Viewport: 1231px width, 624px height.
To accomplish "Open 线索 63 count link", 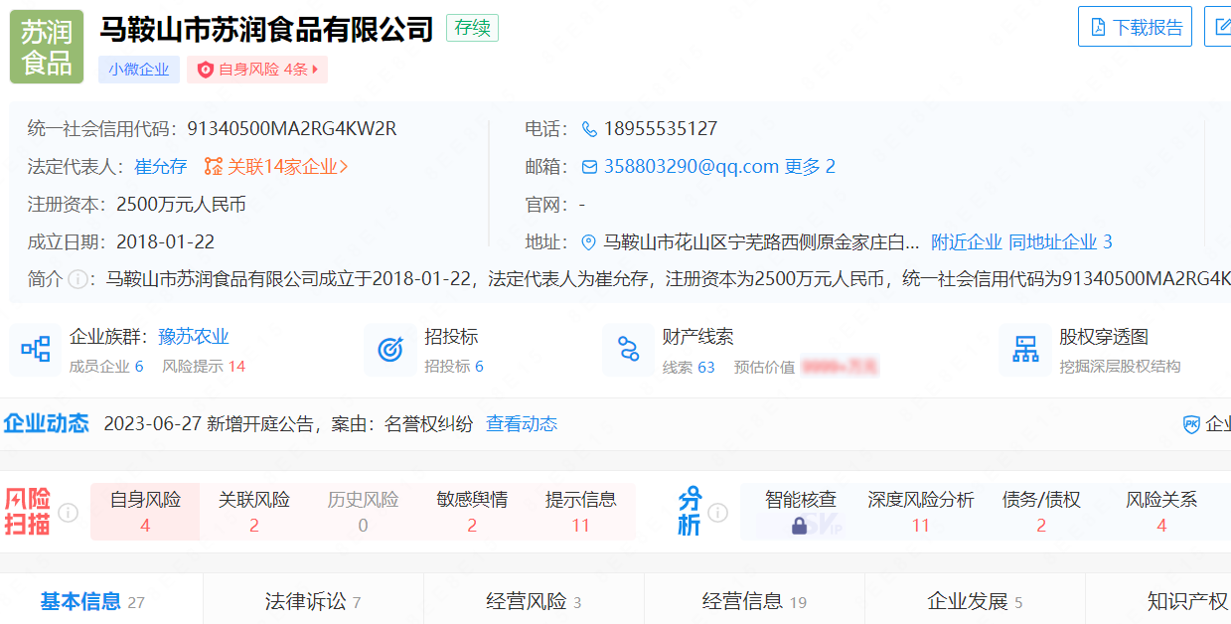I will [689, 367].
